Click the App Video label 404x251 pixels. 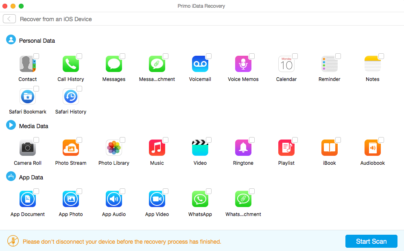[x=157, y=214]
